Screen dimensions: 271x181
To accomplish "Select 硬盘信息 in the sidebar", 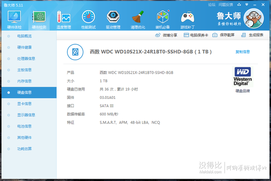I will [29, 93].
